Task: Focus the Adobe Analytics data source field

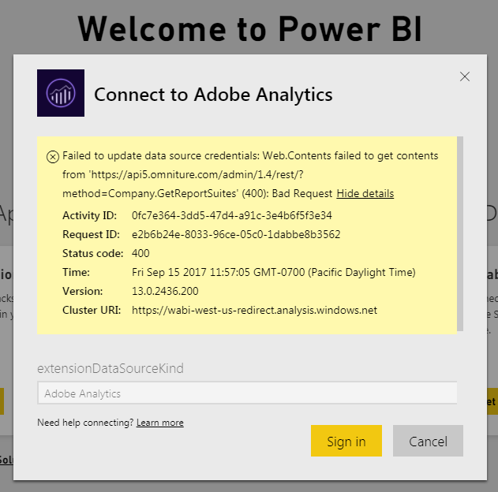Action: pos(247,393)
